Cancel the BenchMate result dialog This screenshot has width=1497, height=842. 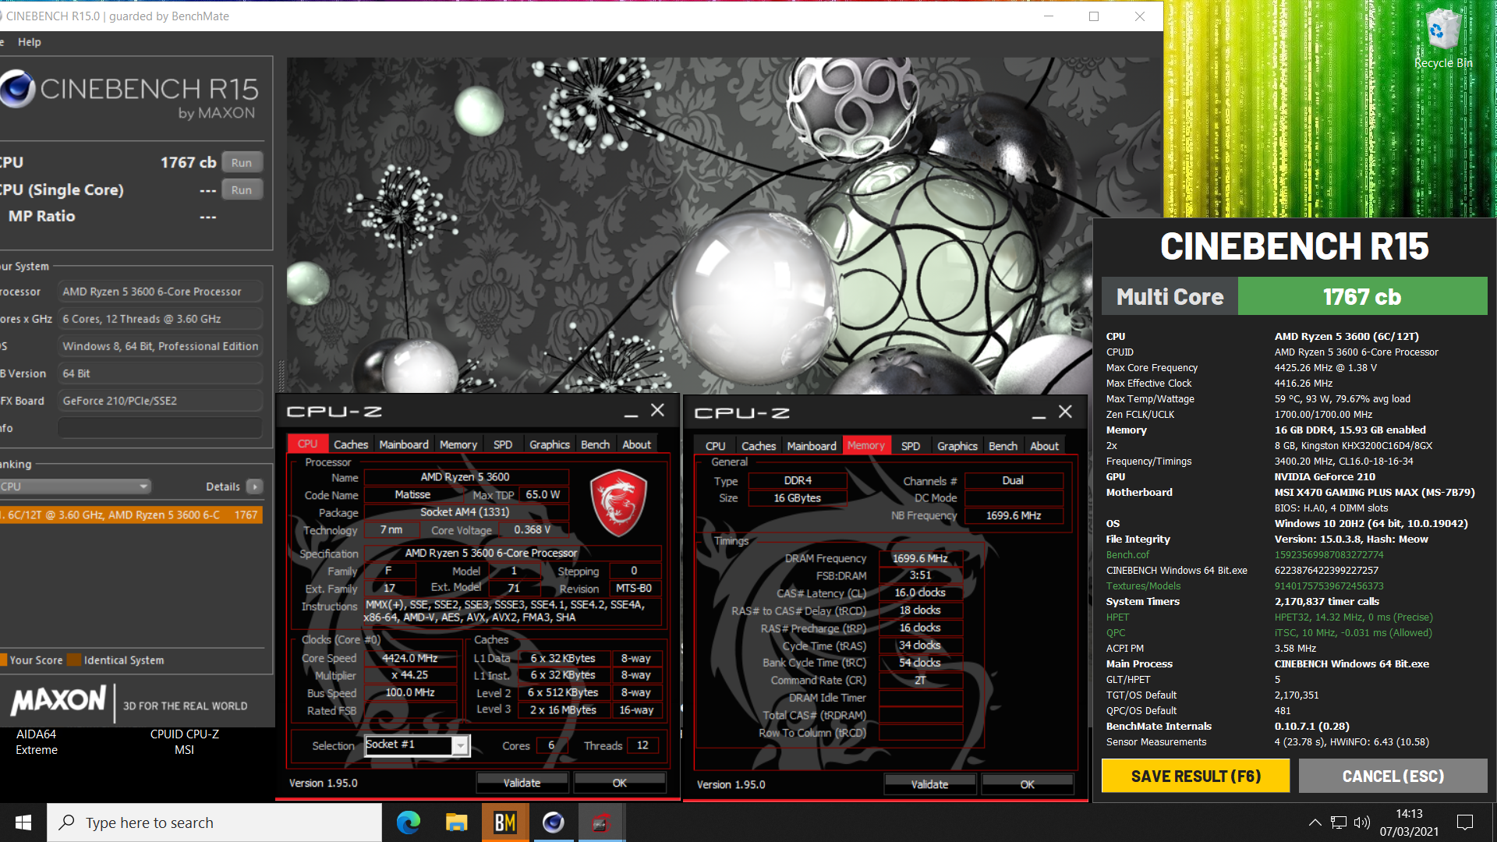point(1393,777)
